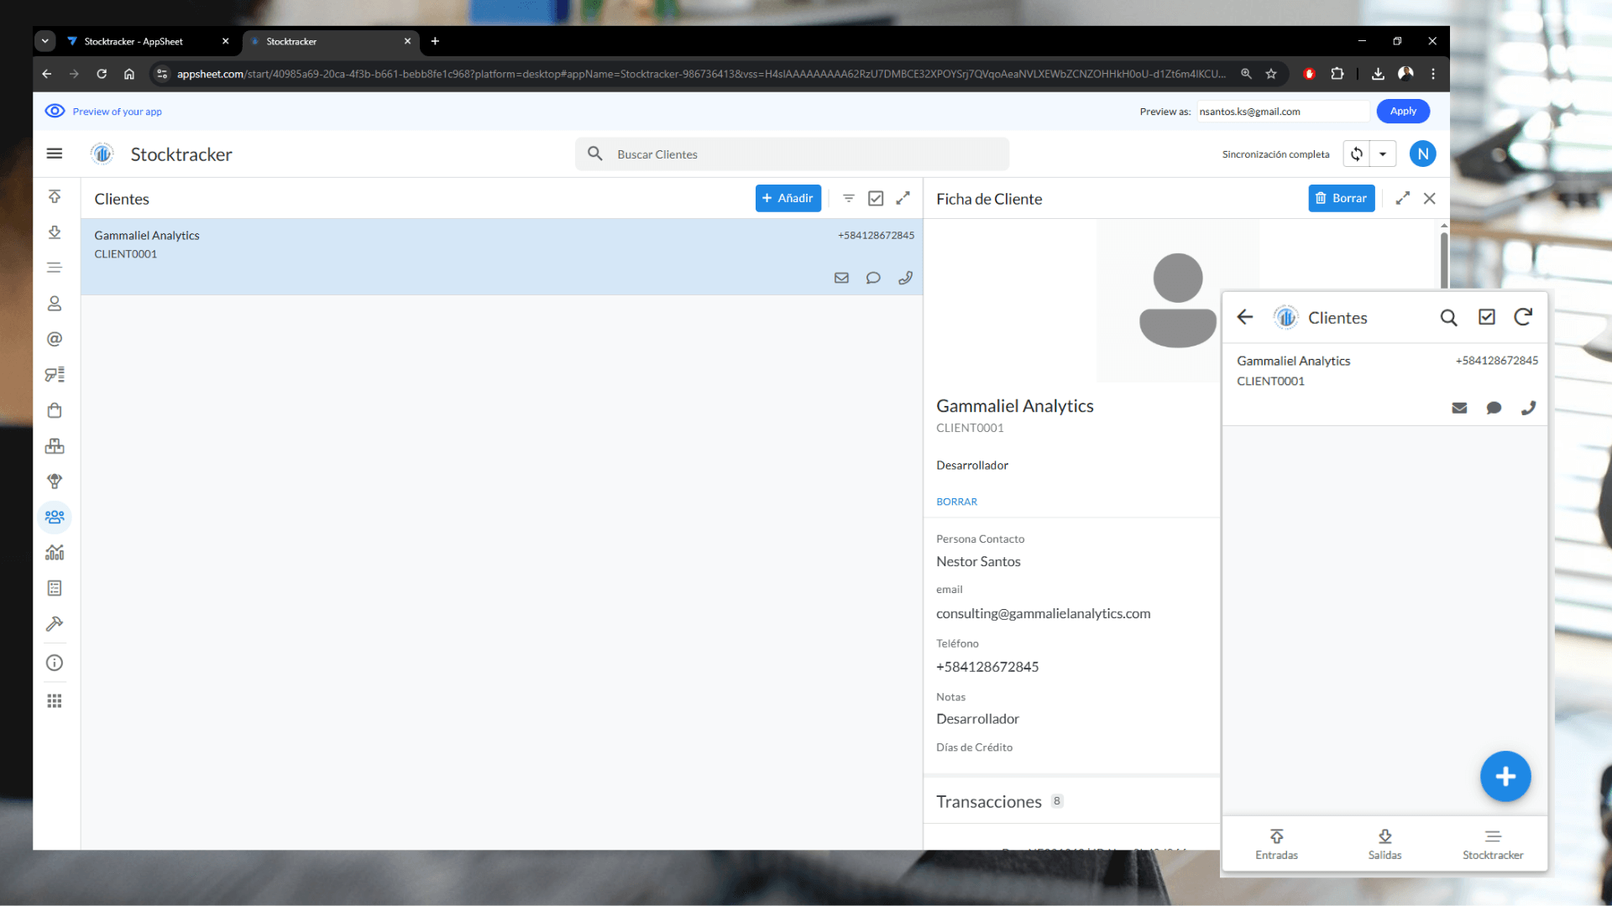1612x906 pixels.
Task: Click back arrow in mobile preview
Action: point(1245,317)
